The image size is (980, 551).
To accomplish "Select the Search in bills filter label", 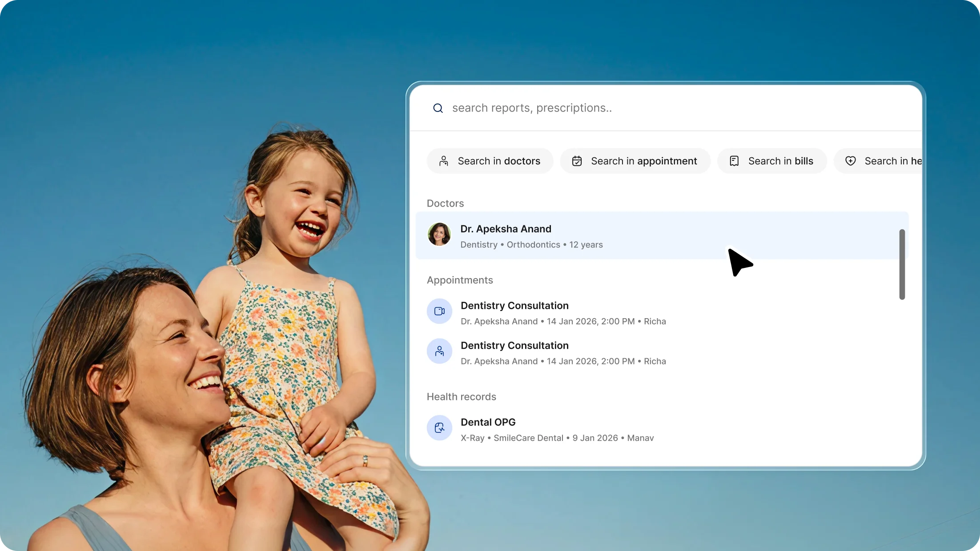I will [x=780, y=161].
